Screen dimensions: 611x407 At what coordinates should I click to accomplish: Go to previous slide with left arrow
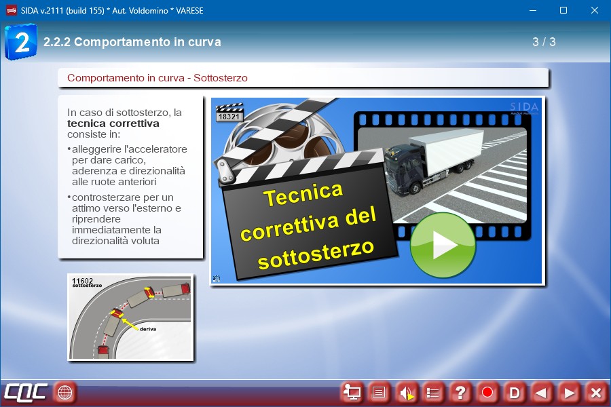542,392
